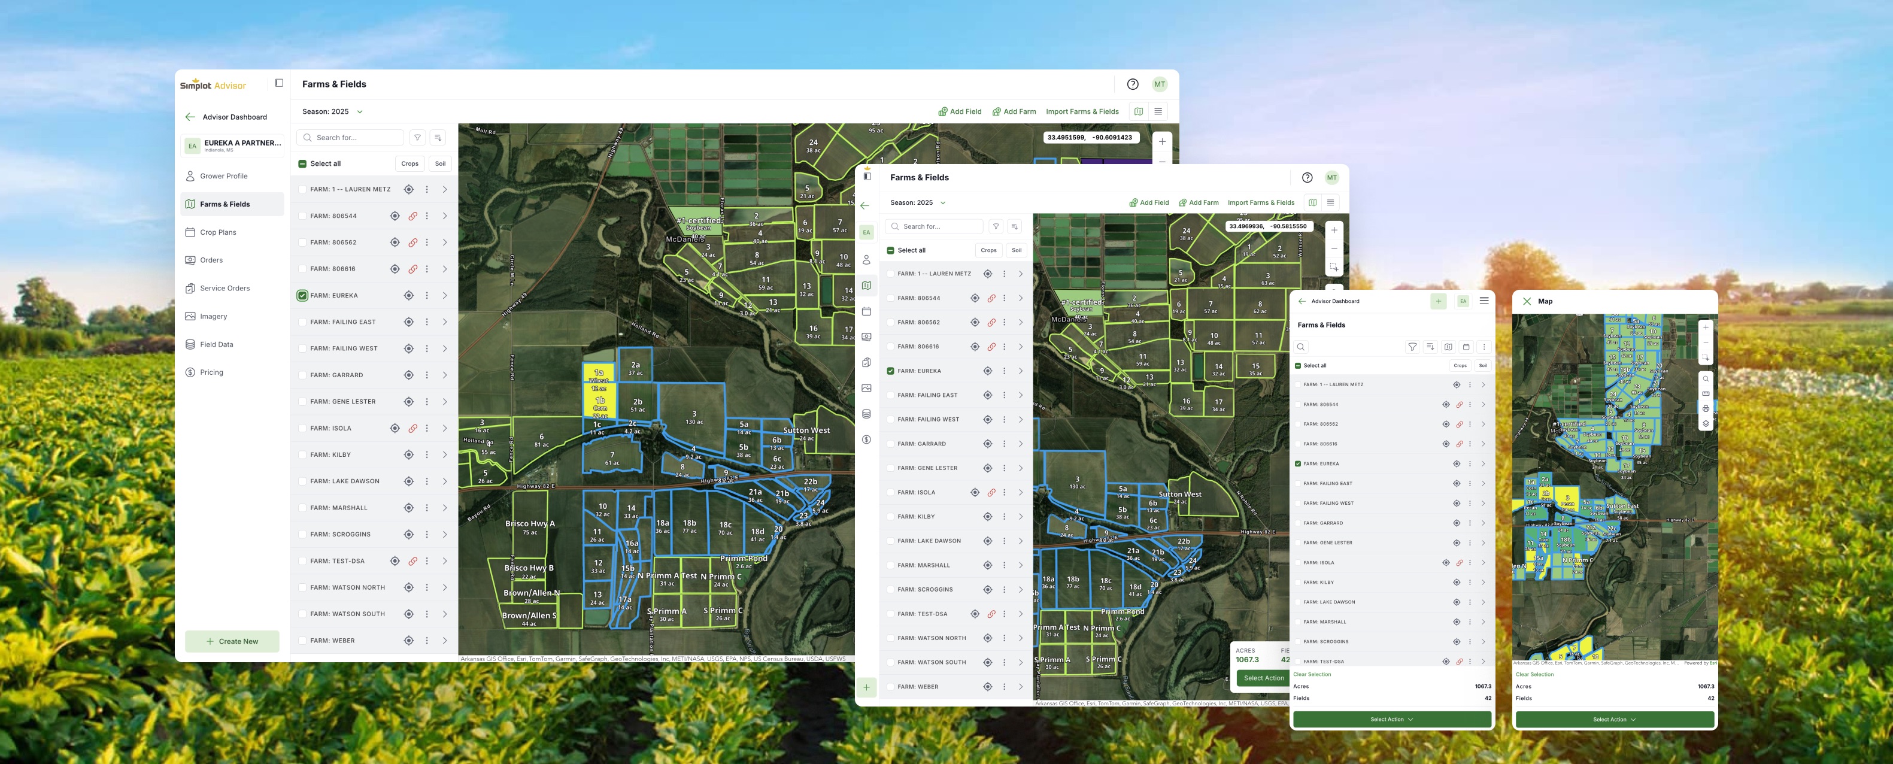Click Clear Selection link in Map panel
1893x764 pixels.
tap(1534, 674)
